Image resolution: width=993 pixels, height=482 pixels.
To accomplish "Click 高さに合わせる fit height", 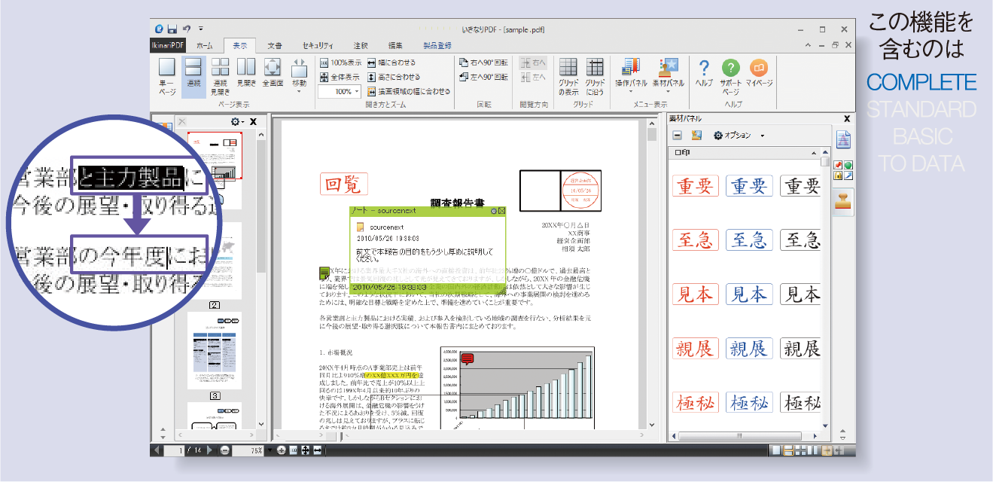I will (x=394, y=77).
